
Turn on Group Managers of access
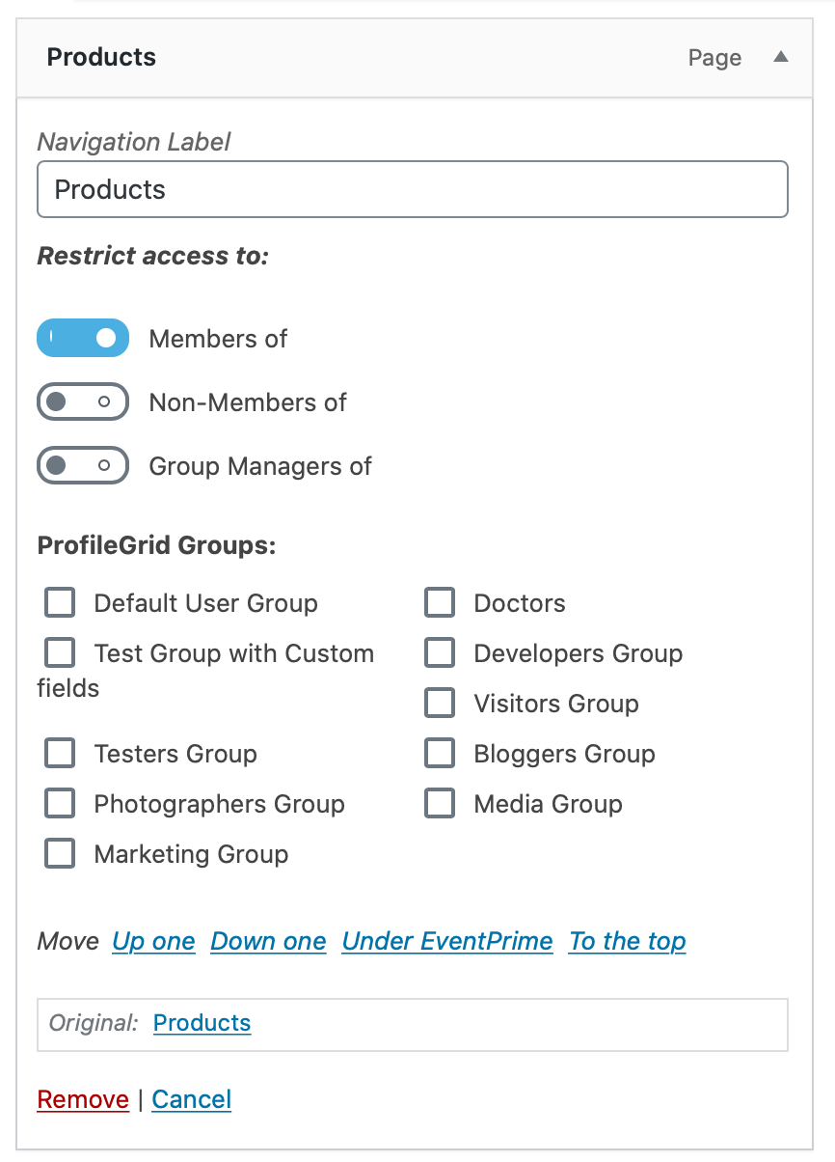click(x=82, y=465)
